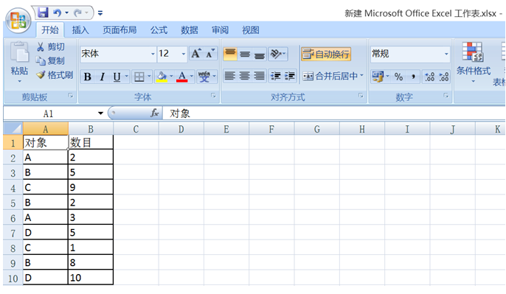Switch to the 开始 ribbon tab
506x294 pixels.
pyautogui.click(x=50, y=30)
